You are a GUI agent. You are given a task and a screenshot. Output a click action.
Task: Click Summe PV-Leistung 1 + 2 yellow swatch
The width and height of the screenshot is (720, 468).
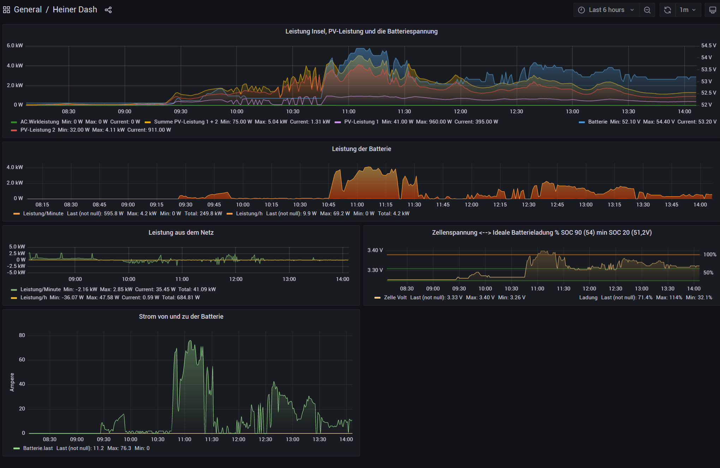[148, 122]
